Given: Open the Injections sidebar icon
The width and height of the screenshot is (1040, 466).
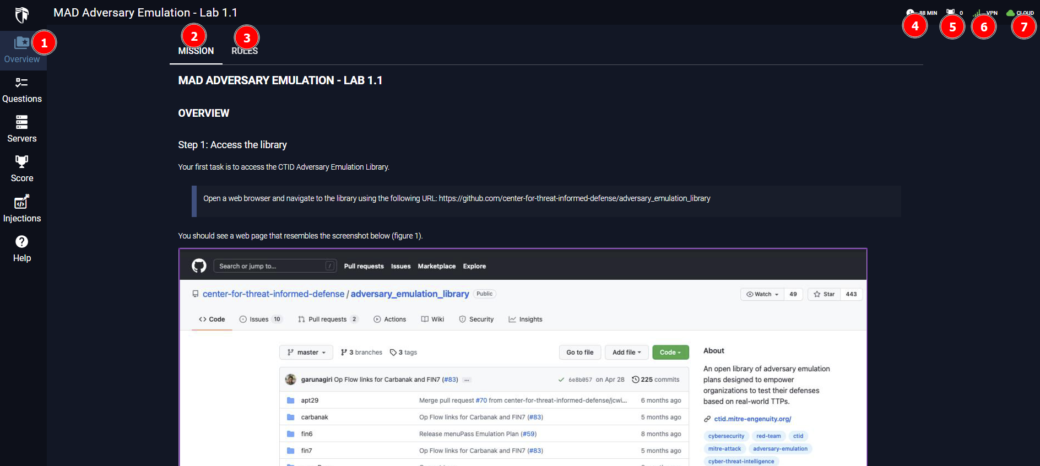Looking at the screenshot, I should pyautogui.click(x=21, y=202).
